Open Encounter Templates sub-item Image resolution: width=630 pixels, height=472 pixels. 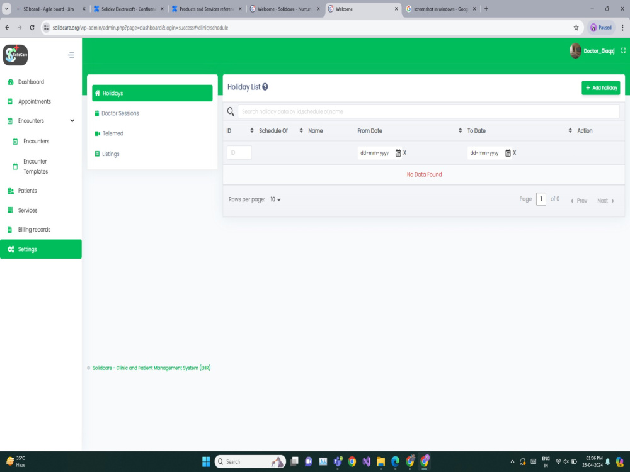point(35,166)
